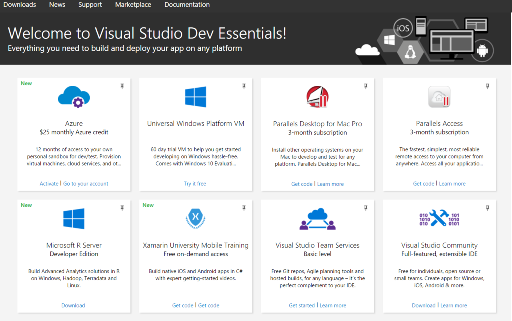The height and width of the screenshot is (321, 512).
Task: Pin the Parallels Desktop for Mac Pro card
Action: point(366,86)
